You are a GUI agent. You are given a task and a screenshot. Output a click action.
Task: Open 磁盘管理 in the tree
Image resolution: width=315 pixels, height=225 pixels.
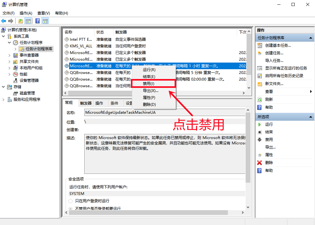coord(27,93)
